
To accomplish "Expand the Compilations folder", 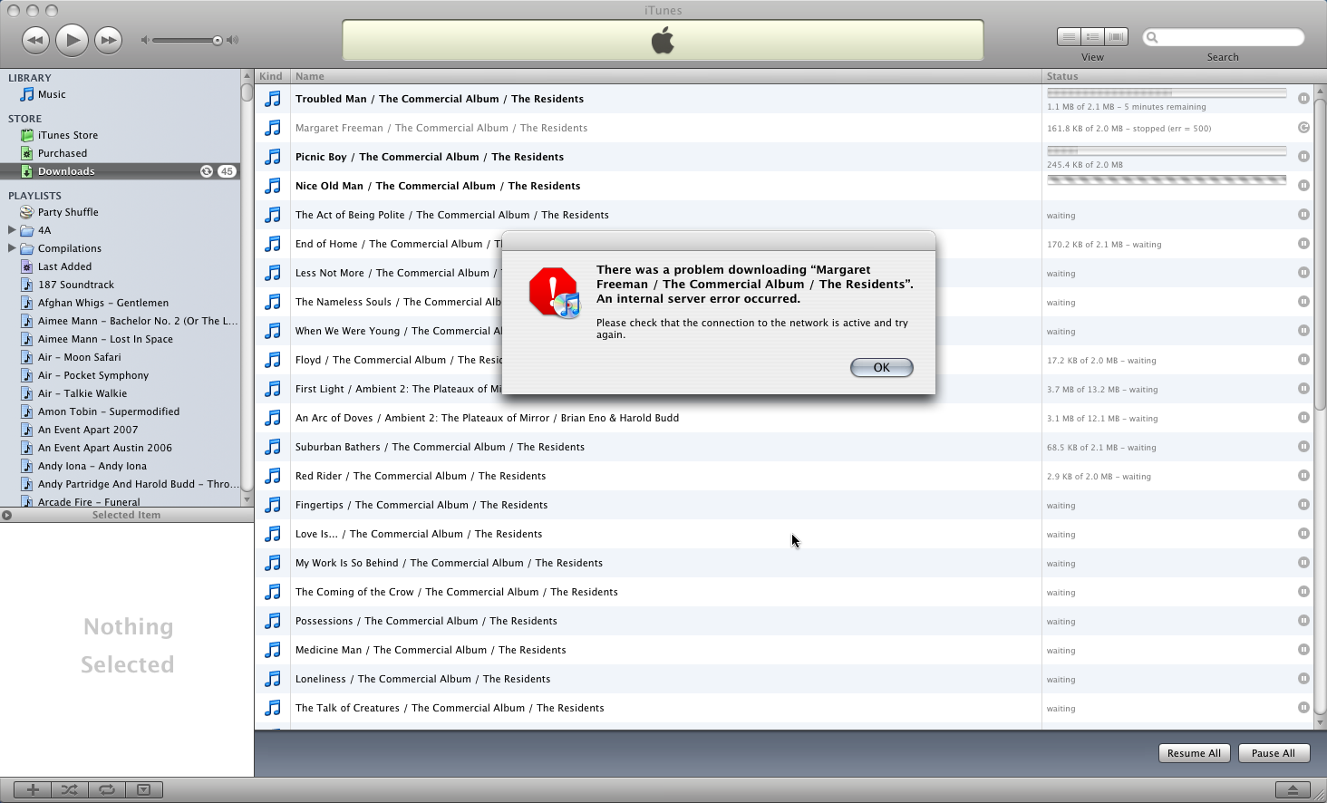I will [x=12, y=248].
